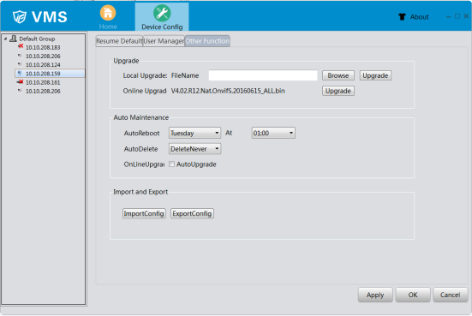Click the AutoDelete label
Image resolution: width=472 pixels, height=316 pixels.
[x=140, y=149]
